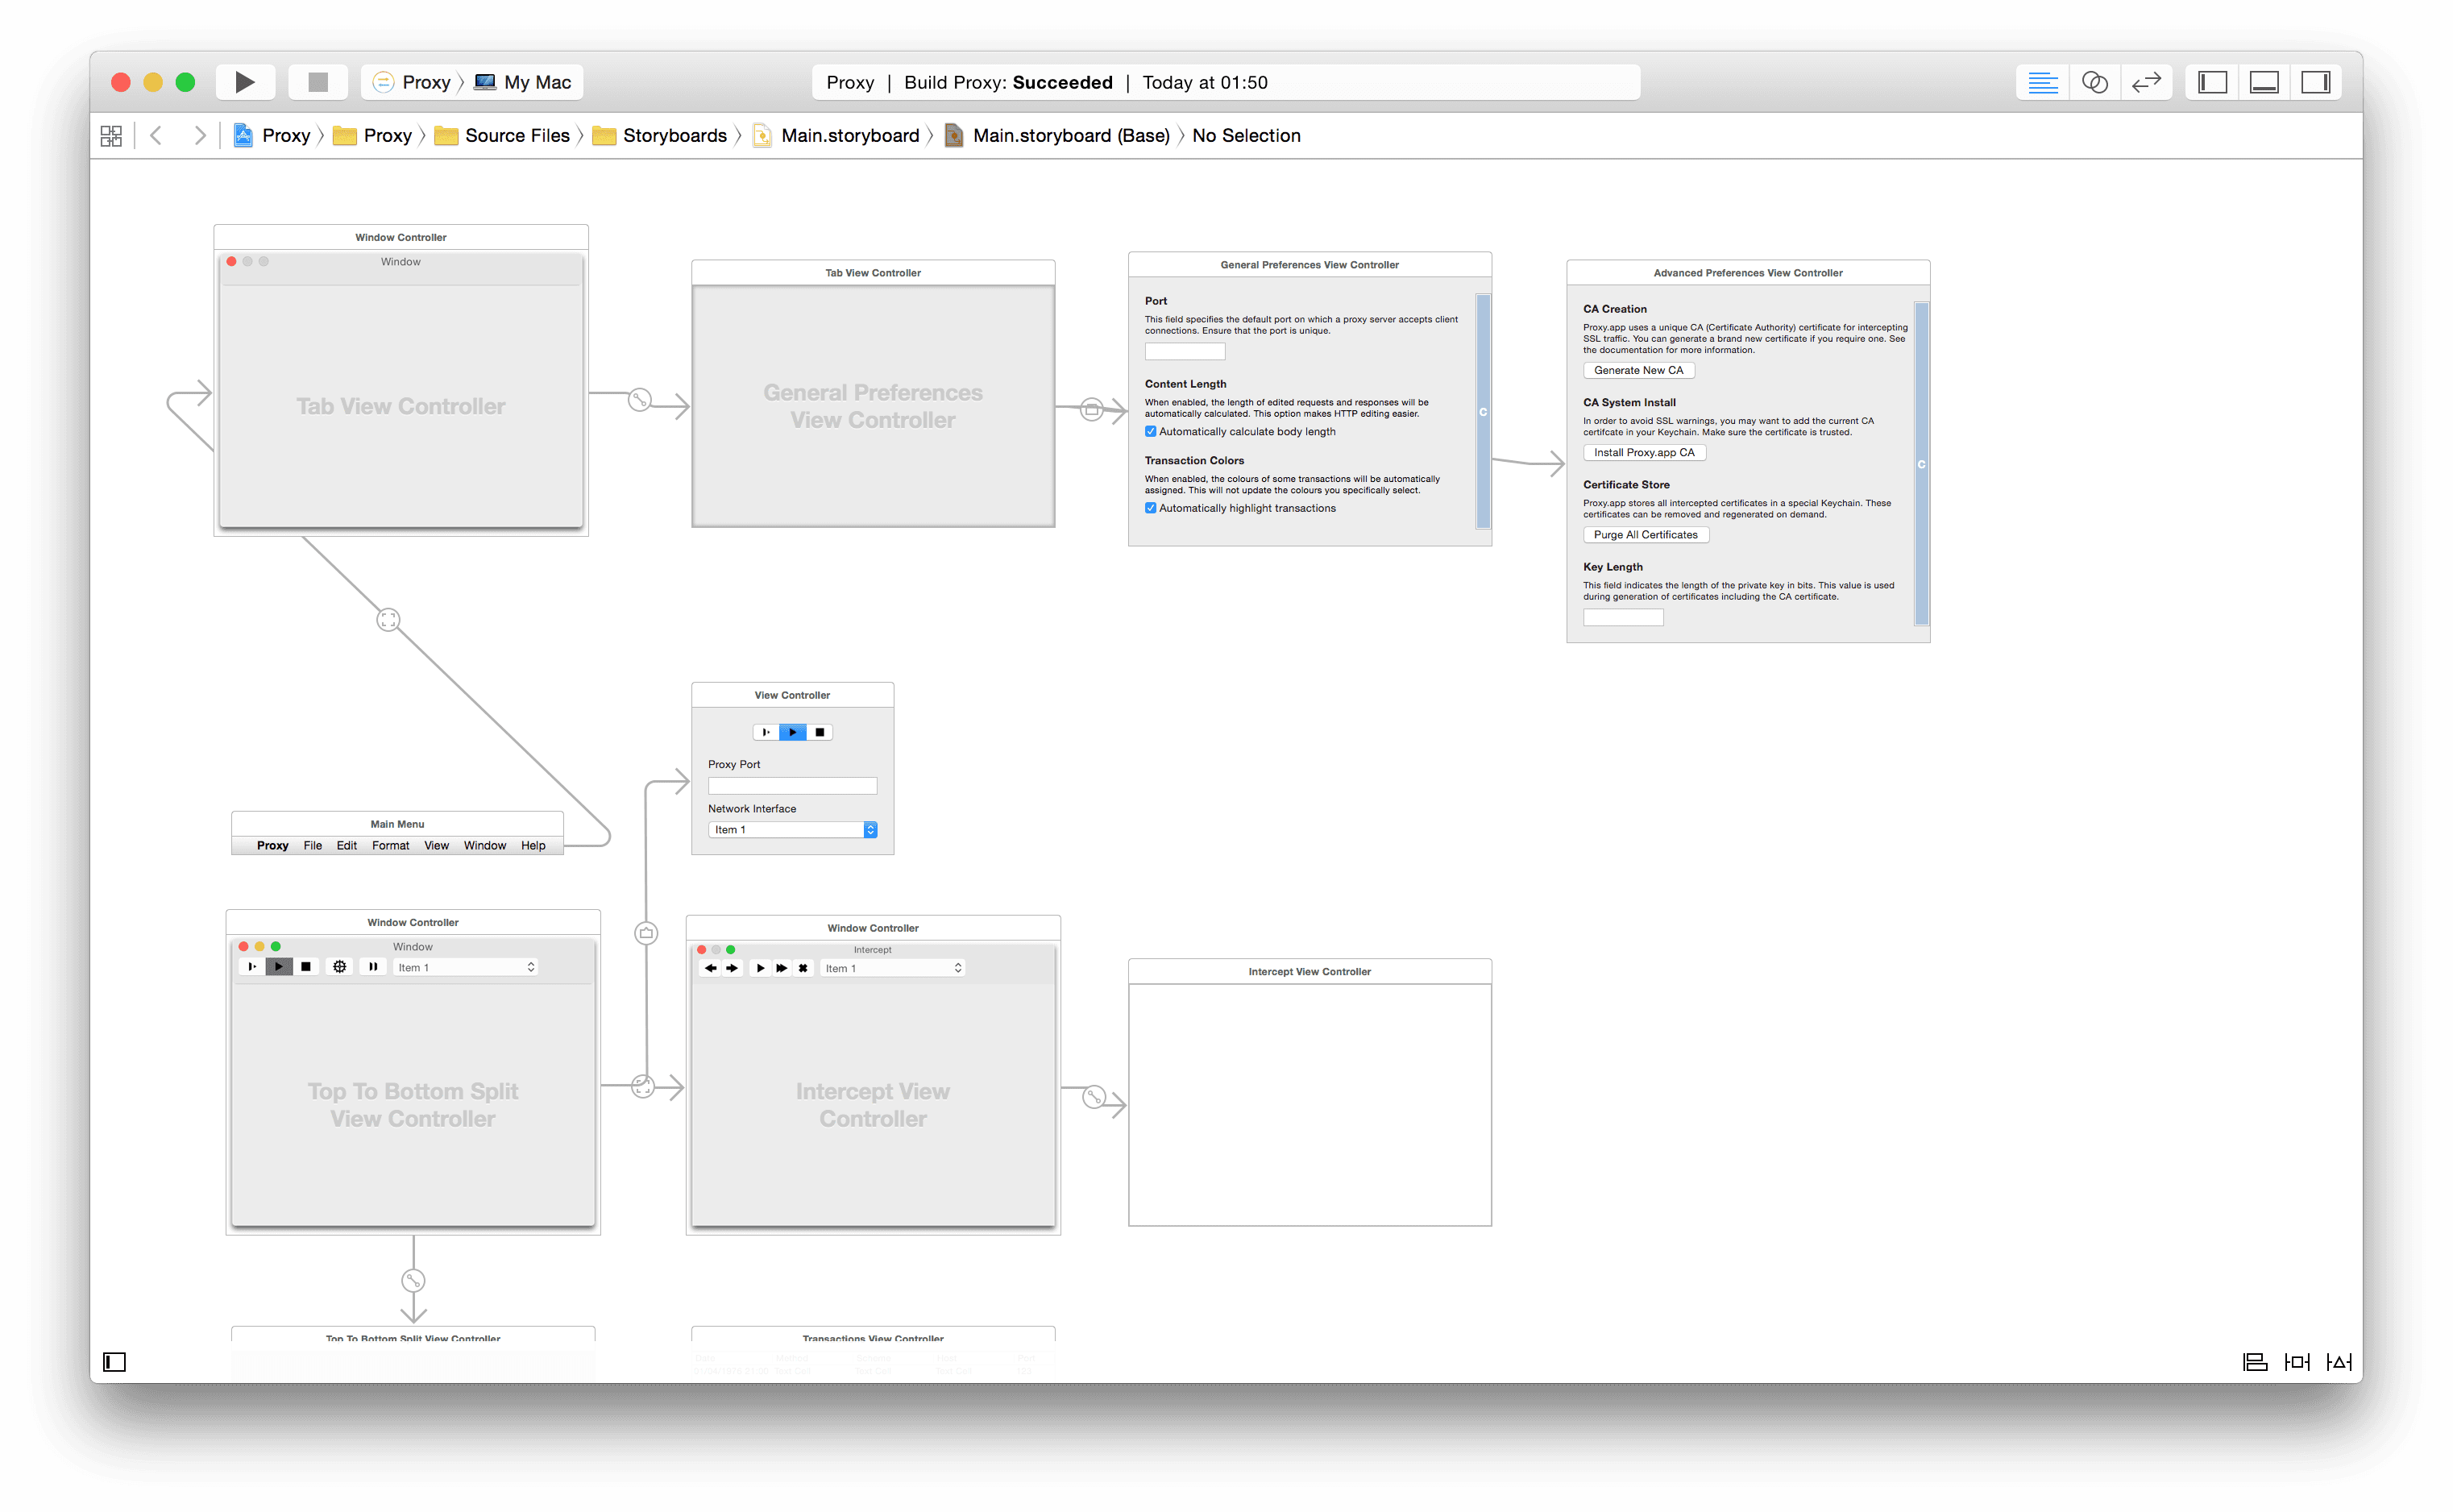Choose the My Mac run destination
Screen dimensions: 2453x1512
pos(524,82)
